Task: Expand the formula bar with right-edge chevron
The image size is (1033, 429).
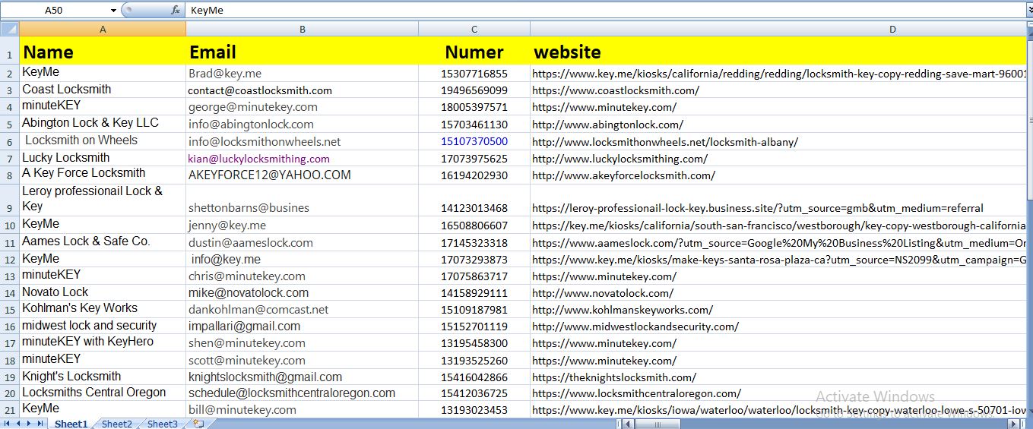Action: coord(1028,11)
